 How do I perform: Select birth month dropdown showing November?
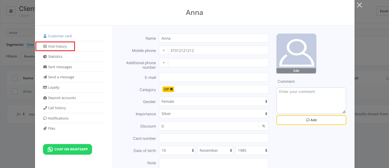tap(215, 150)
